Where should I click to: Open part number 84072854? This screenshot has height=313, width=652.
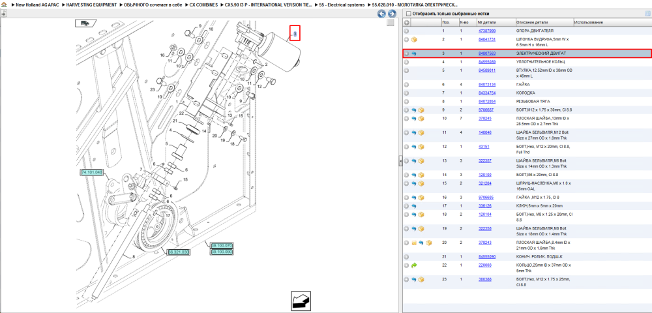pos(487,101)
